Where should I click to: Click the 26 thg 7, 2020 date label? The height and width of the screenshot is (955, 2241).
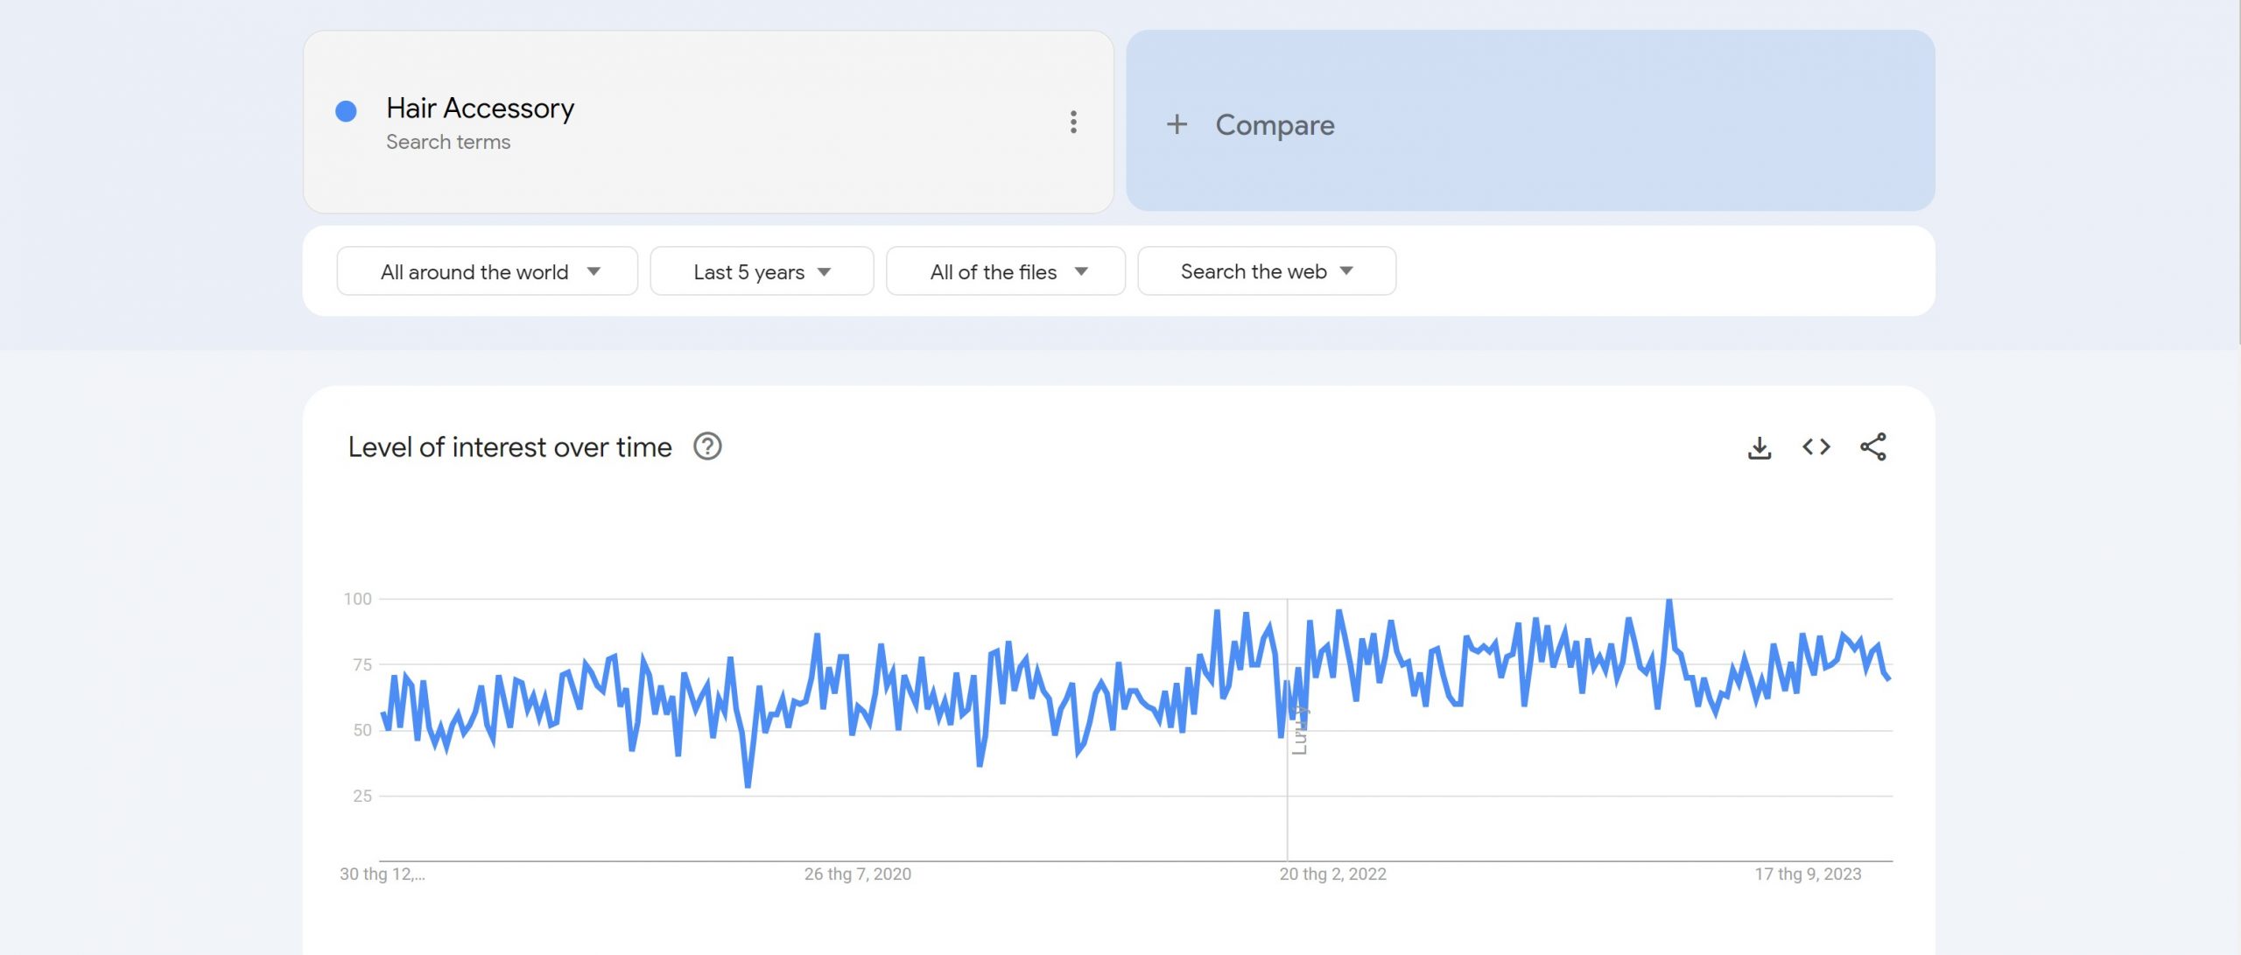(857, 874)
